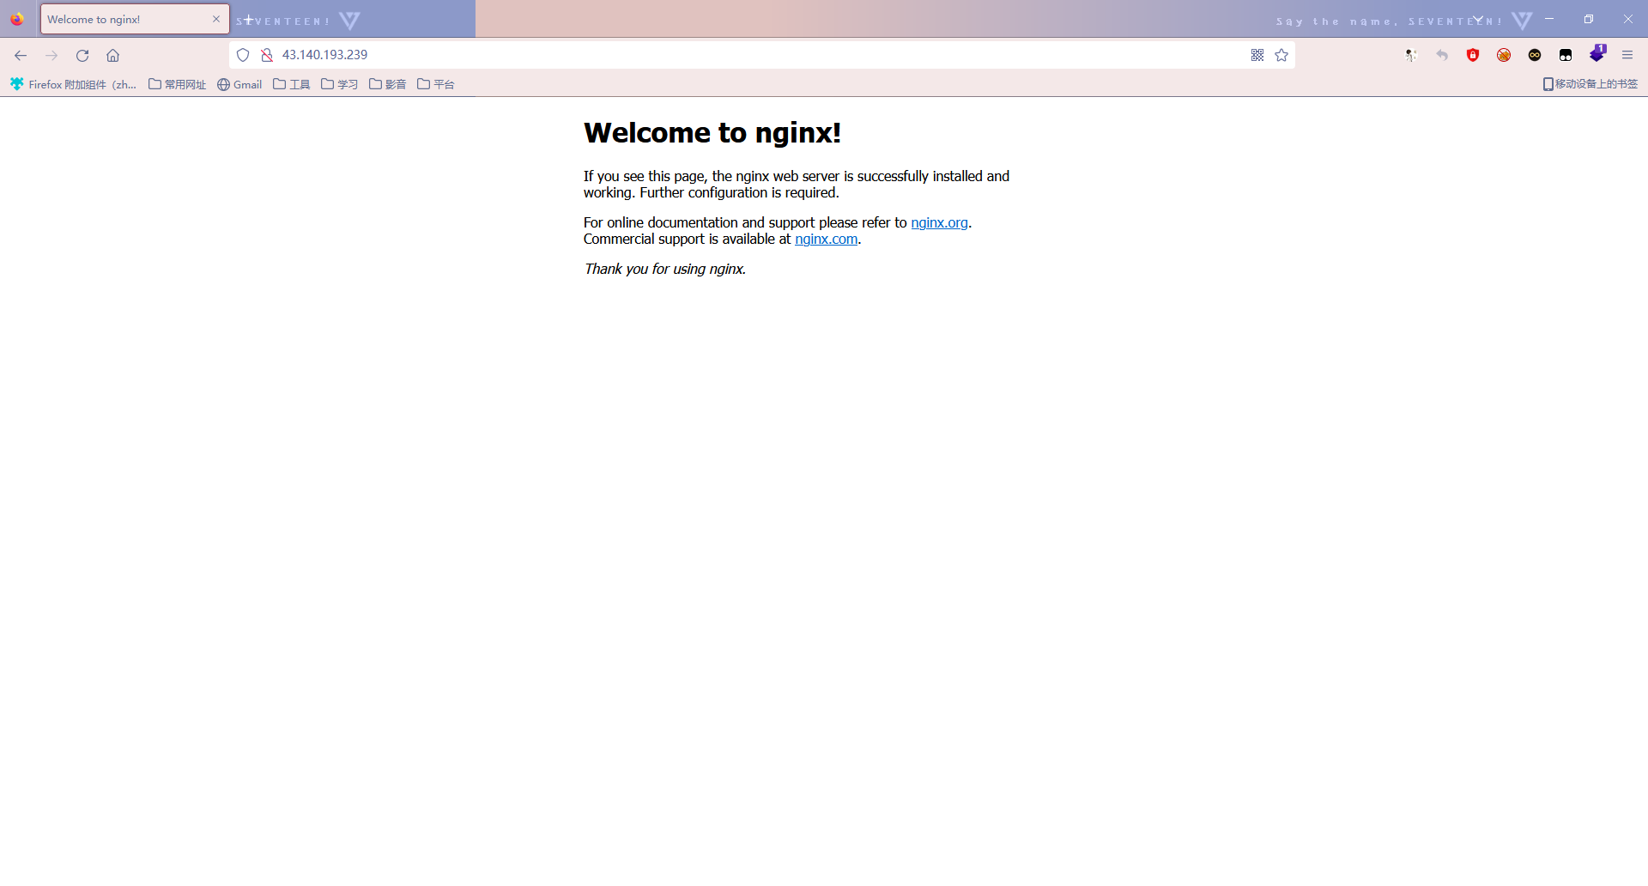Open the Tampermonkey extension icon
The width and height of the screenshot is (1648, 886).
pos(1566,55)
